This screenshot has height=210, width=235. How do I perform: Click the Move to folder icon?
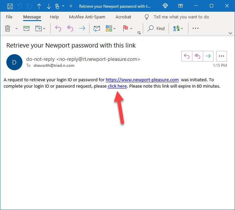[39, 28]
